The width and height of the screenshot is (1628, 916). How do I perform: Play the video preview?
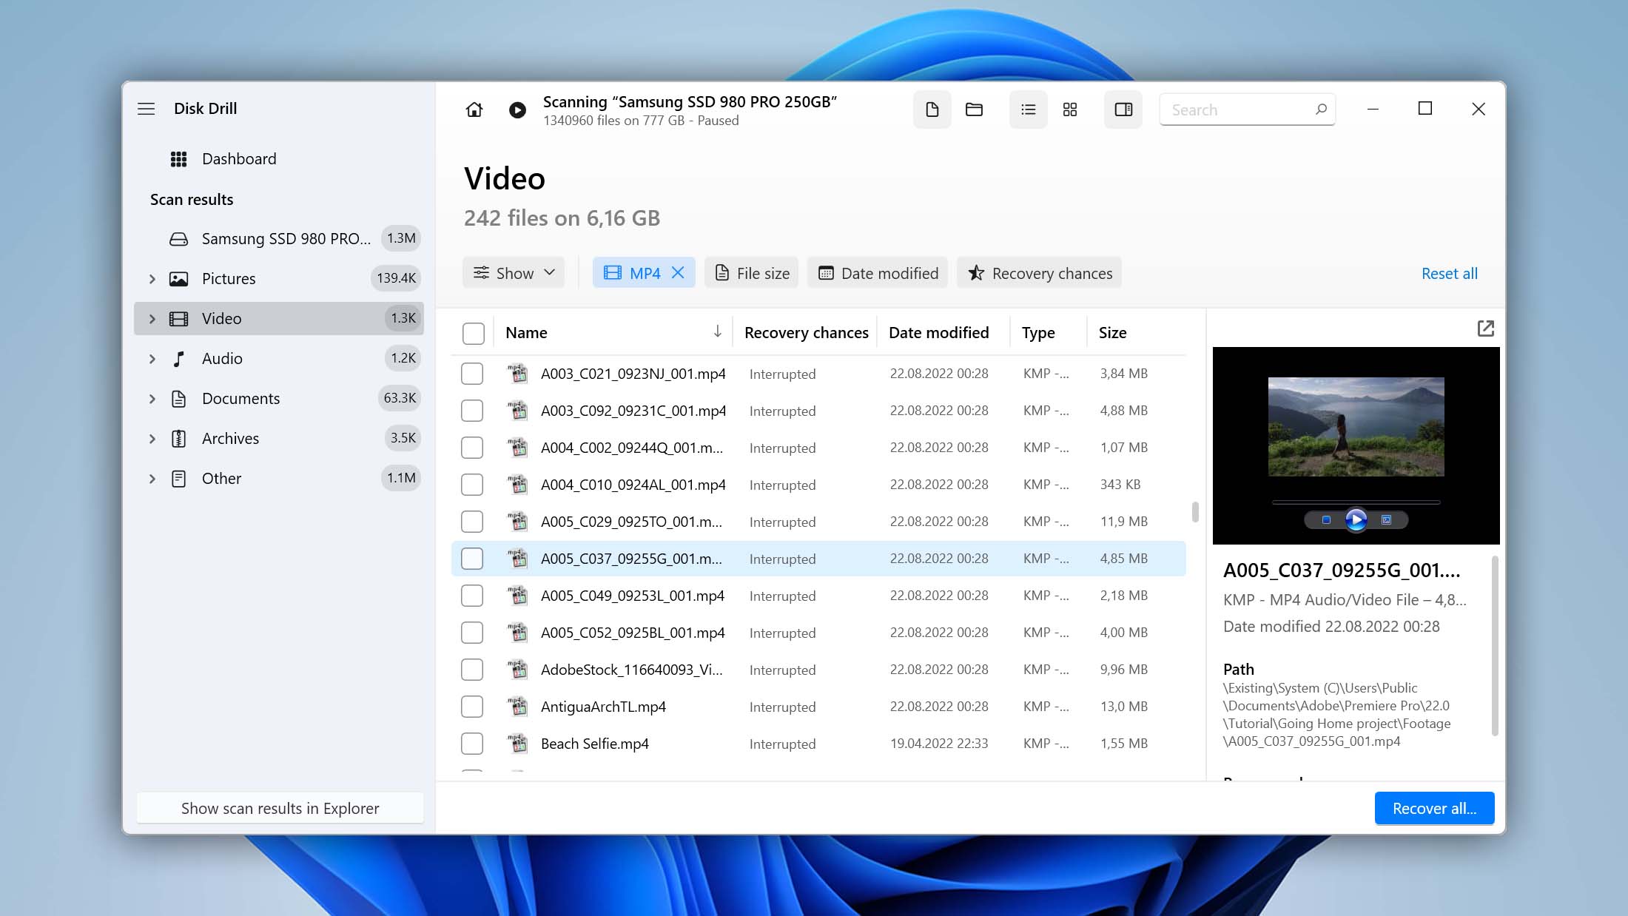(x=1356, y=520)
